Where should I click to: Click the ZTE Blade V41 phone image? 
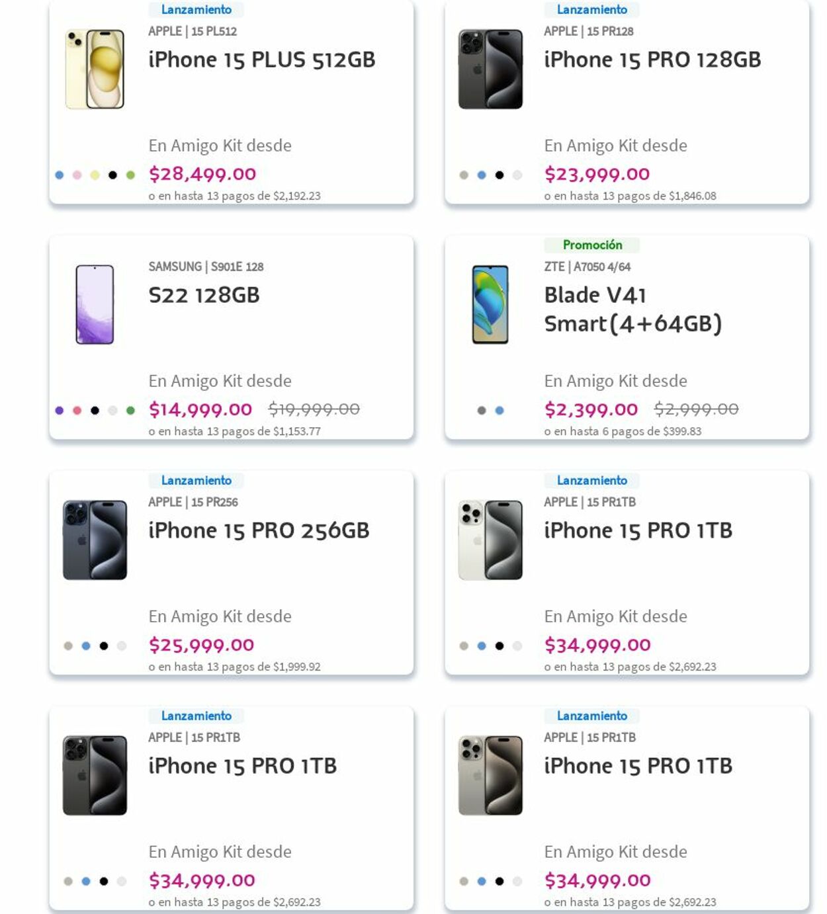click(490, 304)
